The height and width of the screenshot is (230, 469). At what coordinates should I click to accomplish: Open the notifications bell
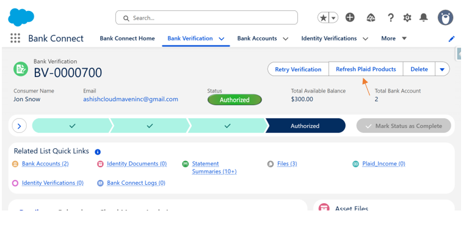[x=424, y=18]
